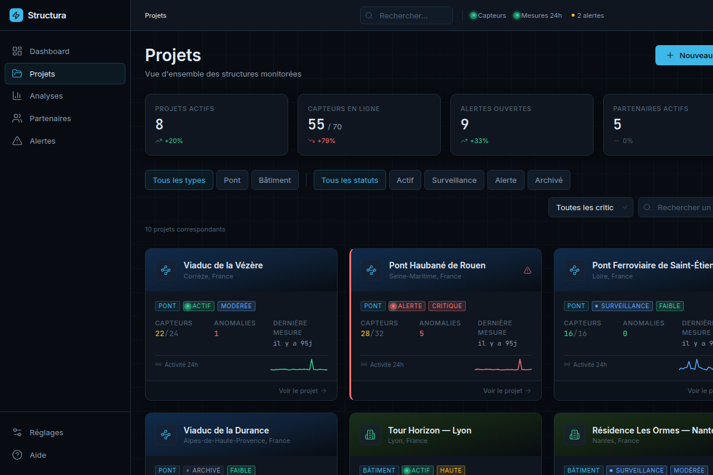Click the top Rechercher search field
Screen dimensions: 713x475
click(406, 15)
